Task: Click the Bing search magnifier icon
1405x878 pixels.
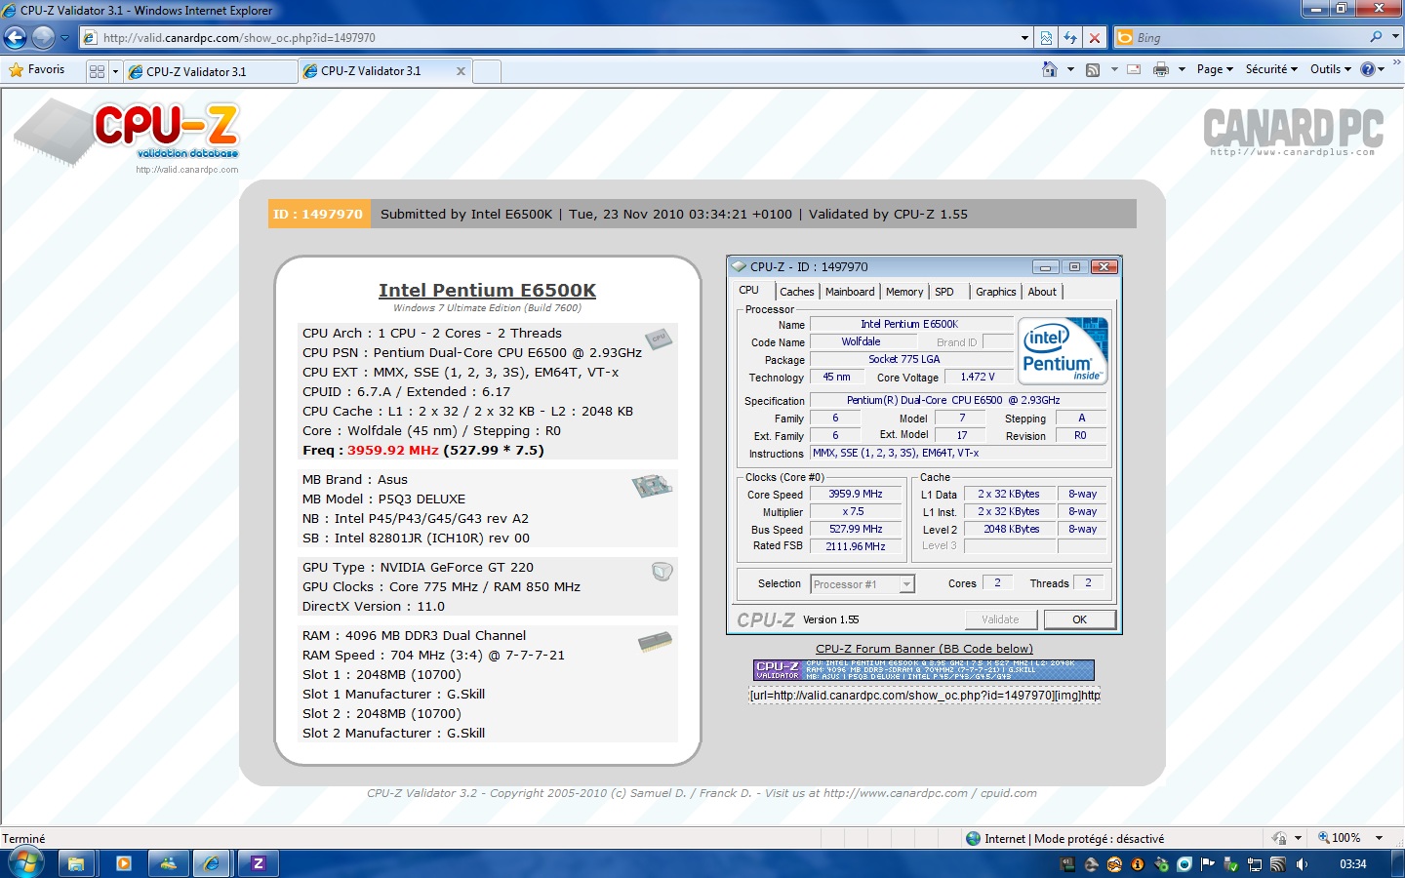Action: pyautogui.click(x=1376, y=37)
